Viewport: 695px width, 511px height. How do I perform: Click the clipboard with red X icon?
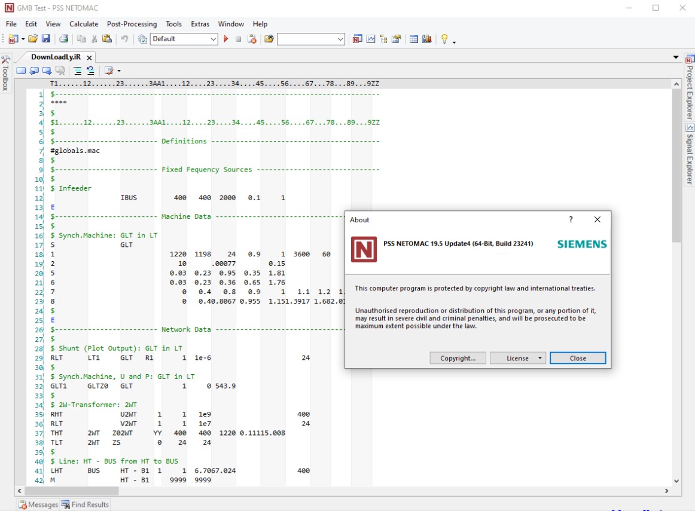pyautogui.click(x=252, y=39)
